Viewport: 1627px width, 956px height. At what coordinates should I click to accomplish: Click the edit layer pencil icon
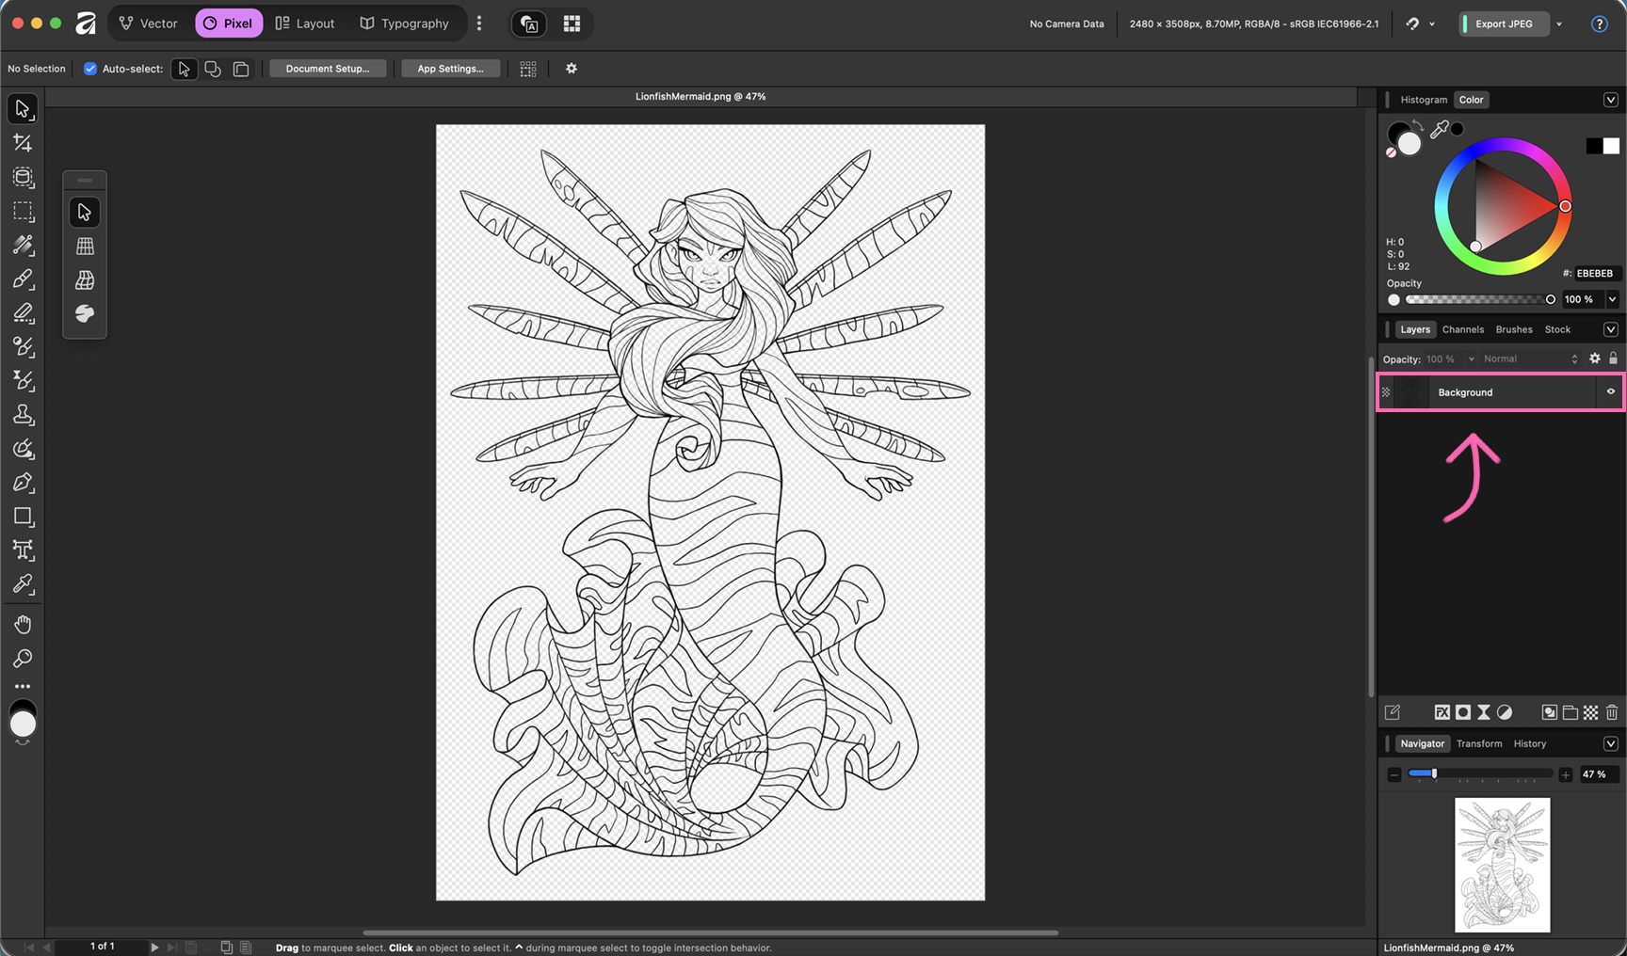(x=1393, y=712)
